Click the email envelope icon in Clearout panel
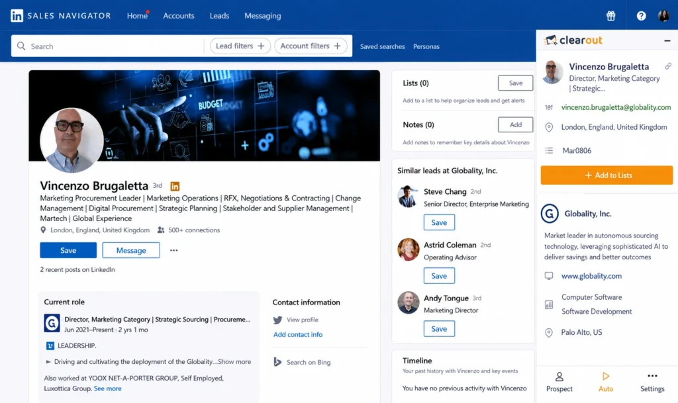Image resolution: width=678 pixels, height=403 pixels. click(x=549, y=107)
